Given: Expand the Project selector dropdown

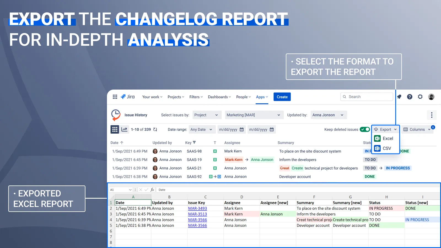Looking at the screenshot, I should (206, 115).
